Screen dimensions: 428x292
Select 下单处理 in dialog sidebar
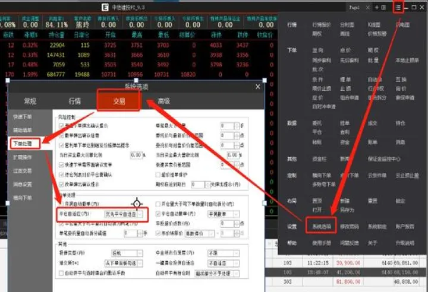click(23, 144)
